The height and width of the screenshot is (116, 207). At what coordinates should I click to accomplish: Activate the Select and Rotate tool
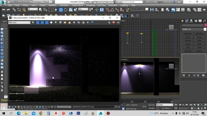coord(66,10)
